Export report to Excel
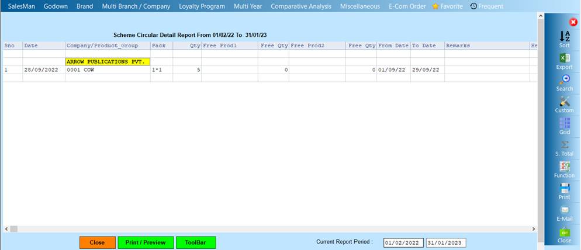Image resolution: width=581 pixels, height=250 pixels. [x=564, y=58]
